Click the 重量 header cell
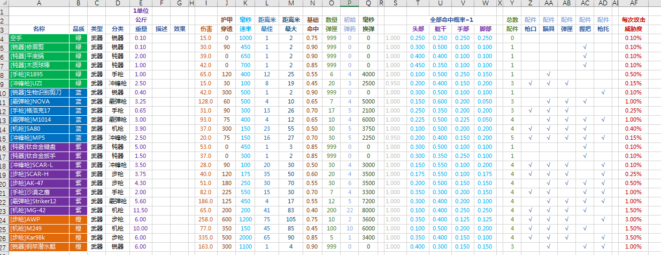This screenshot has height=255, width=661. tap(141, 29)
